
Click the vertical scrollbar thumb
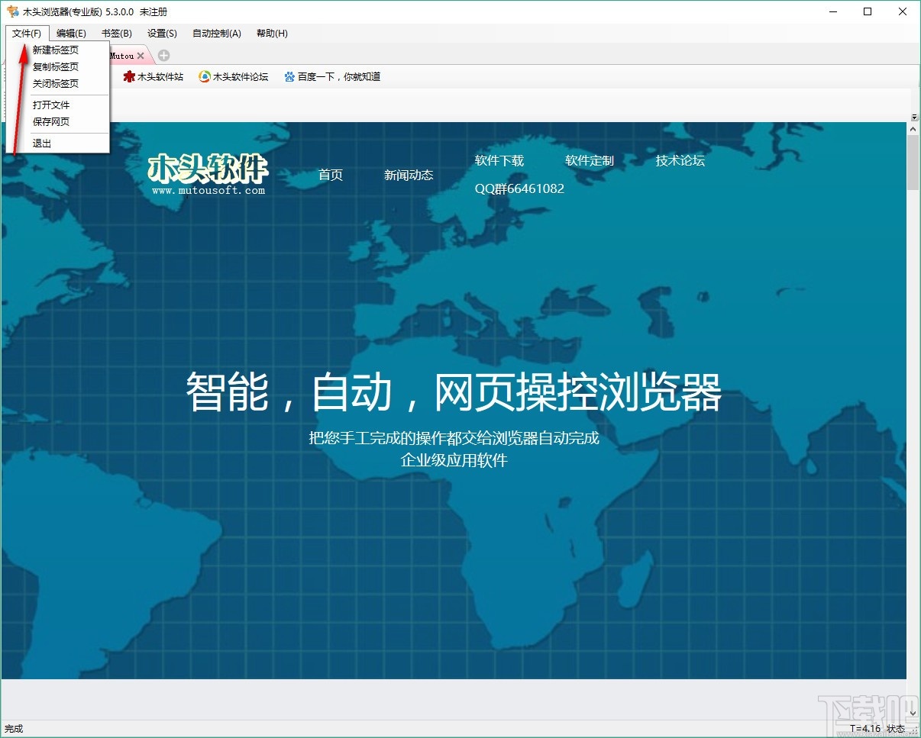point(913,163)
